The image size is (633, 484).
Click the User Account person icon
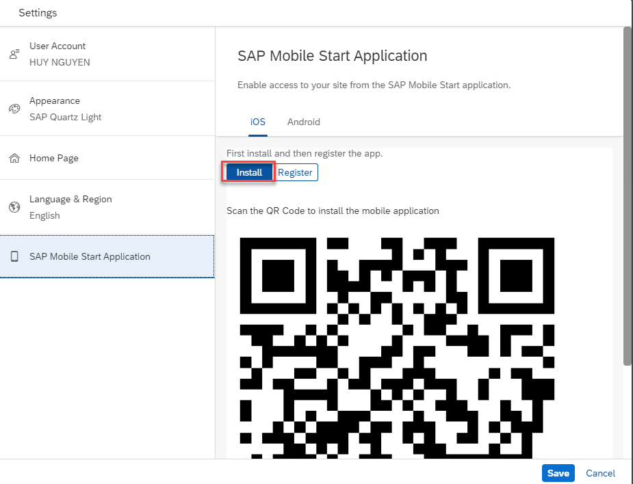(x=14, y=54)
